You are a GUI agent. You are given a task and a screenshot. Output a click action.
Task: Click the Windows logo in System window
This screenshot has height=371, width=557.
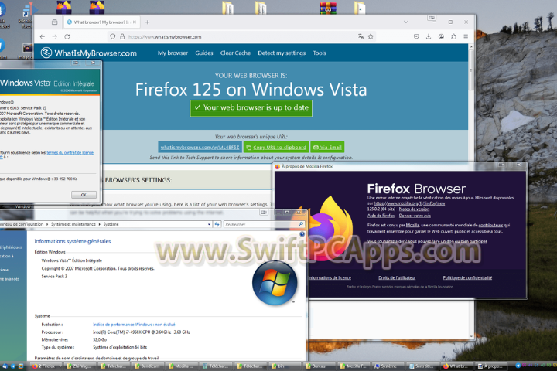tap(275, 283)
